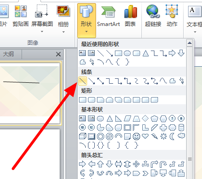This screenshot has height=179, width=202.
Task: Pick the cloud shape
Action: coord(181,136)
